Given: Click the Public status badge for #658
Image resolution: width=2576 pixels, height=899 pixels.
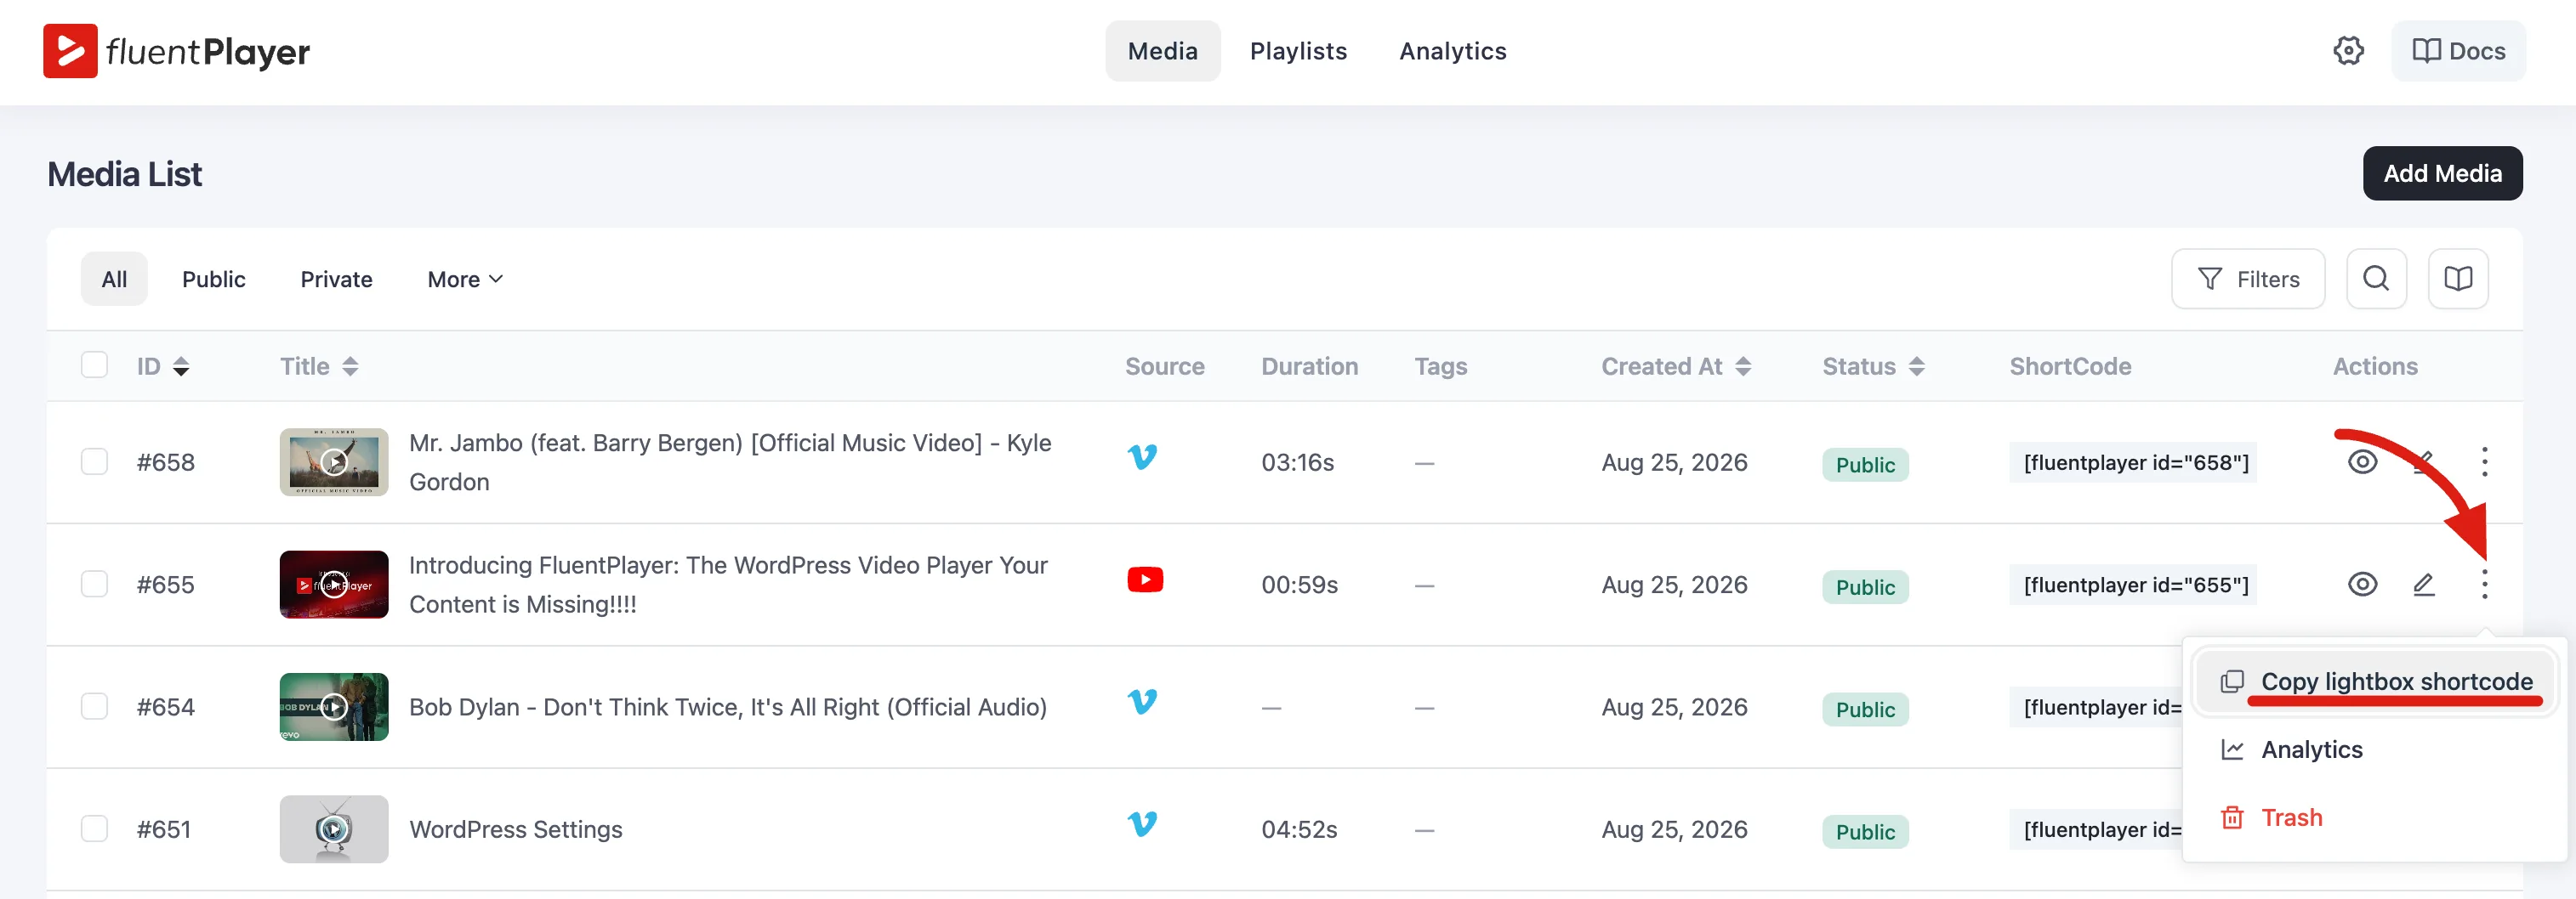Looking at the screenshot, I should tap(1865, 465).
